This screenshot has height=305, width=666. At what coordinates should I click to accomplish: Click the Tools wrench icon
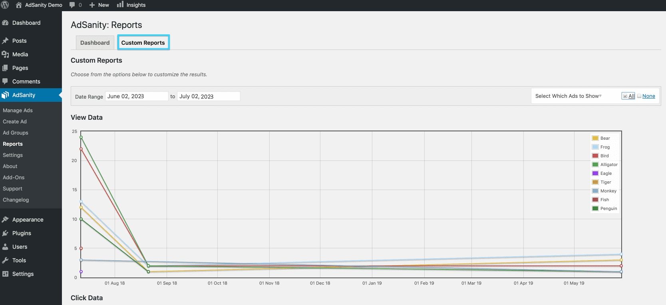pyautogui.click(x=5, y=260)
